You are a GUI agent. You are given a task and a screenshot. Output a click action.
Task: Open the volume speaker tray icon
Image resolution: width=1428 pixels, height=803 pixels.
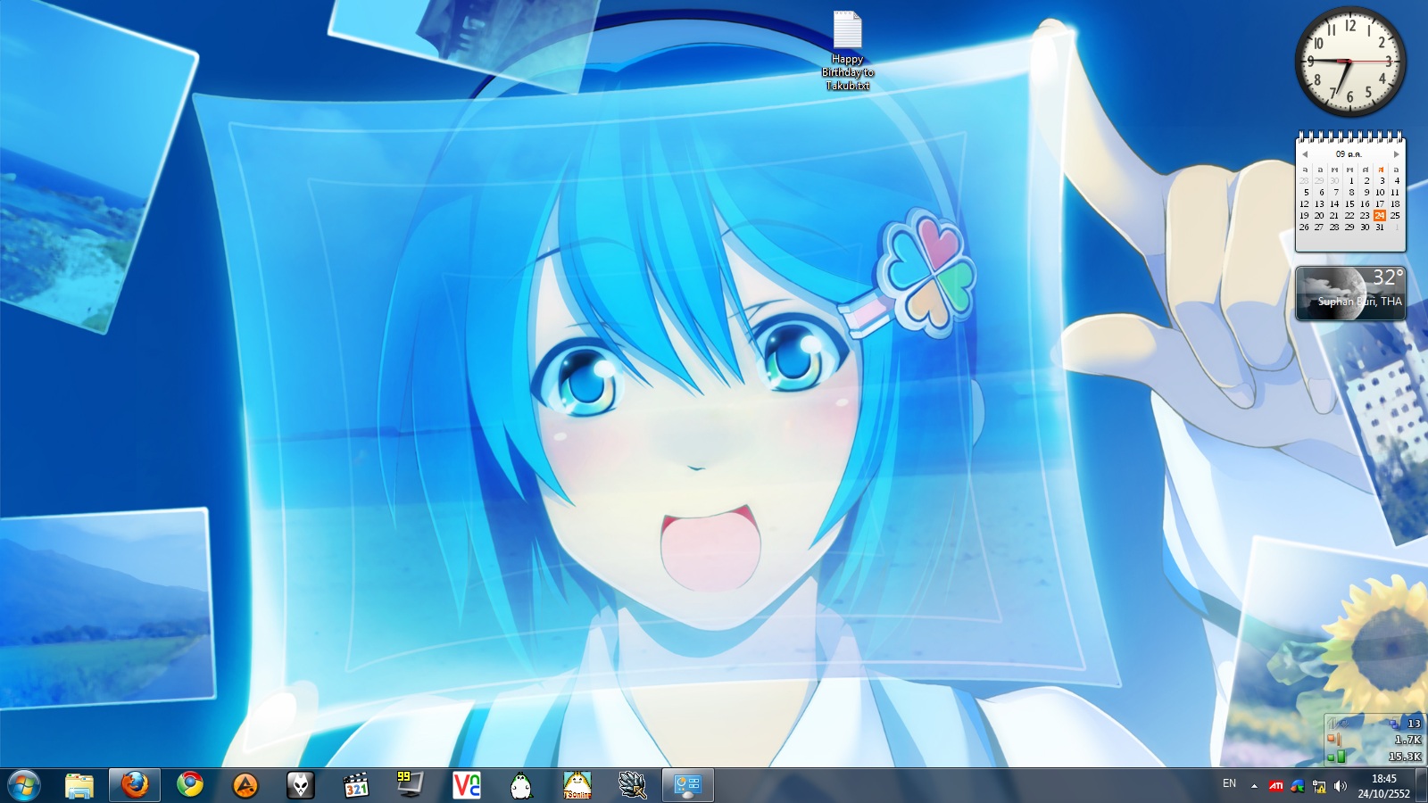click(x=1341, y=786)
